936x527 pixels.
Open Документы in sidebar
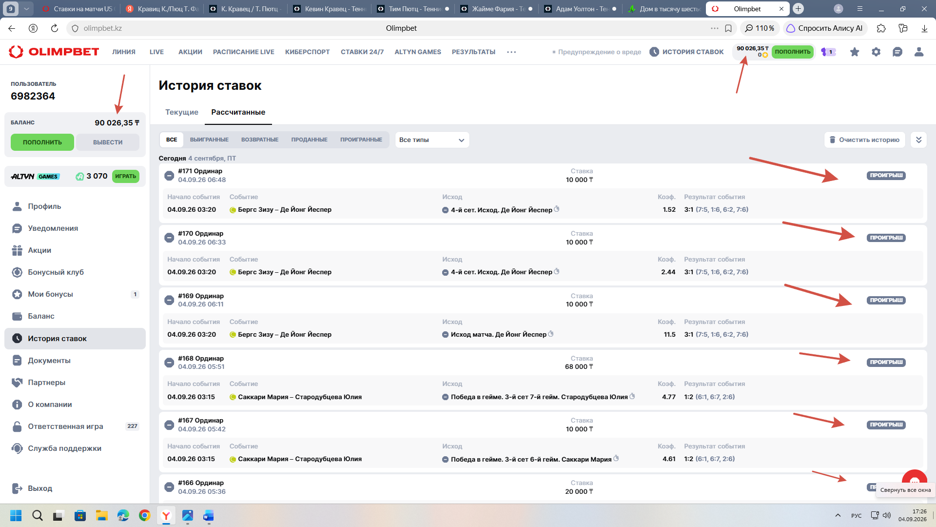click(x=49, y=361)
